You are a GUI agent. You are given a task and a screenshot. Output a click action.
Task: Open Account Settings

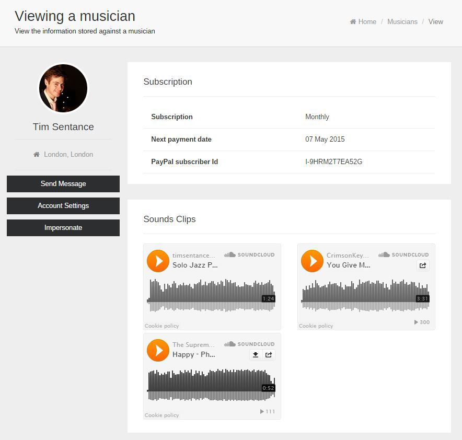pyautogui.click(x=63, y=206)
